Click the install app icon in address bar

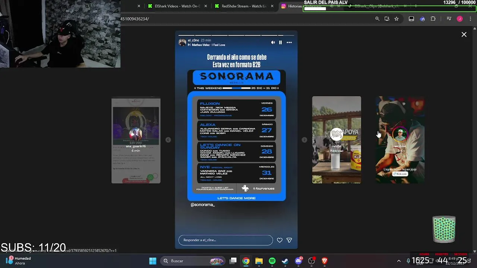tap(387, 19)
